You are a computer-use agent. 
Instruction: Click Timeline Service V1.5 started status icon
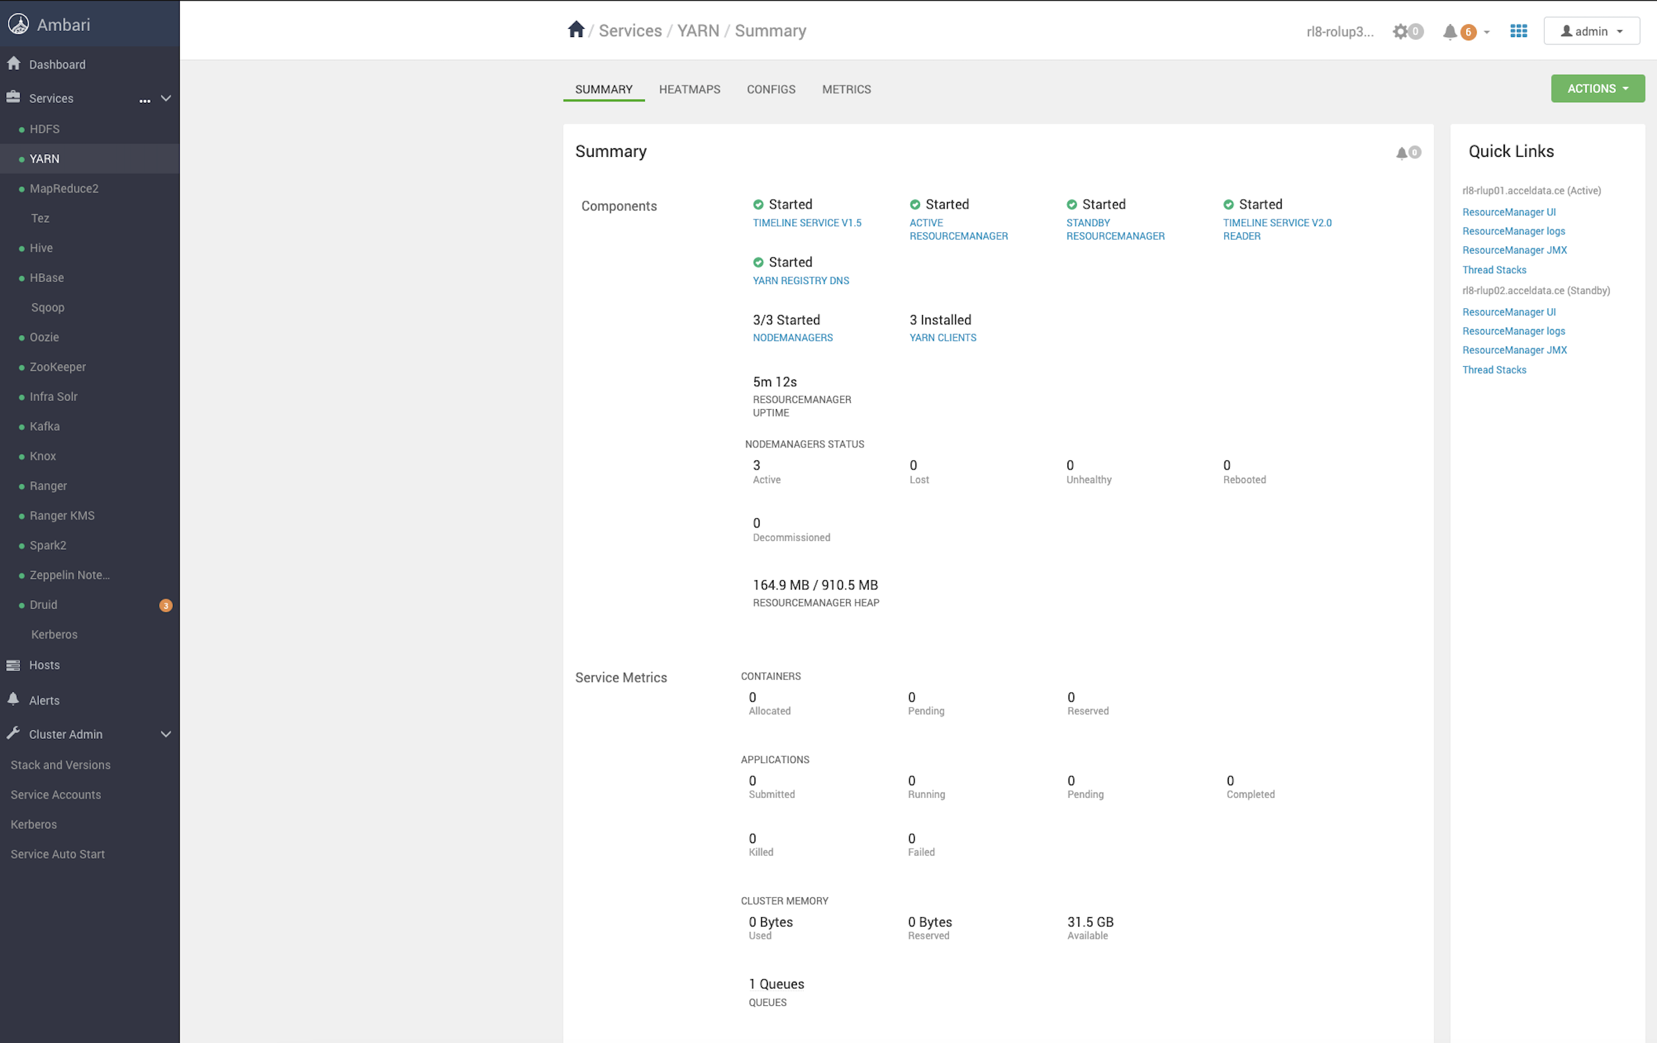(x=759, y=205)
